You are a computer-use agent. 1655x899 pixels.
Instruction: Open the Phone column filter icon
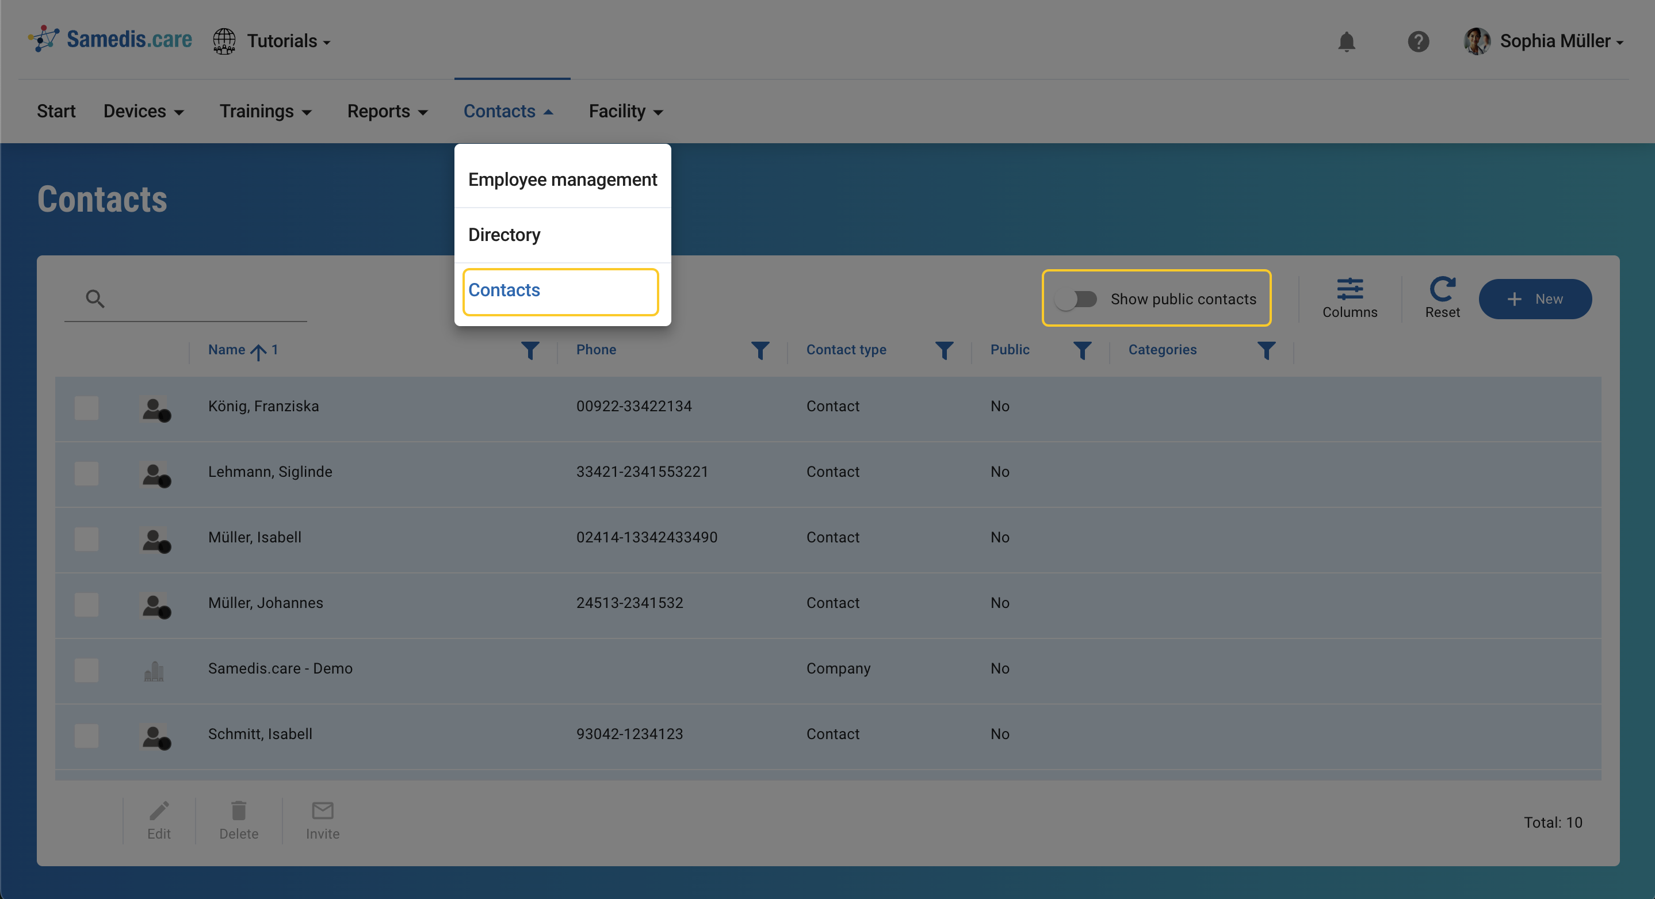(760, 350)
